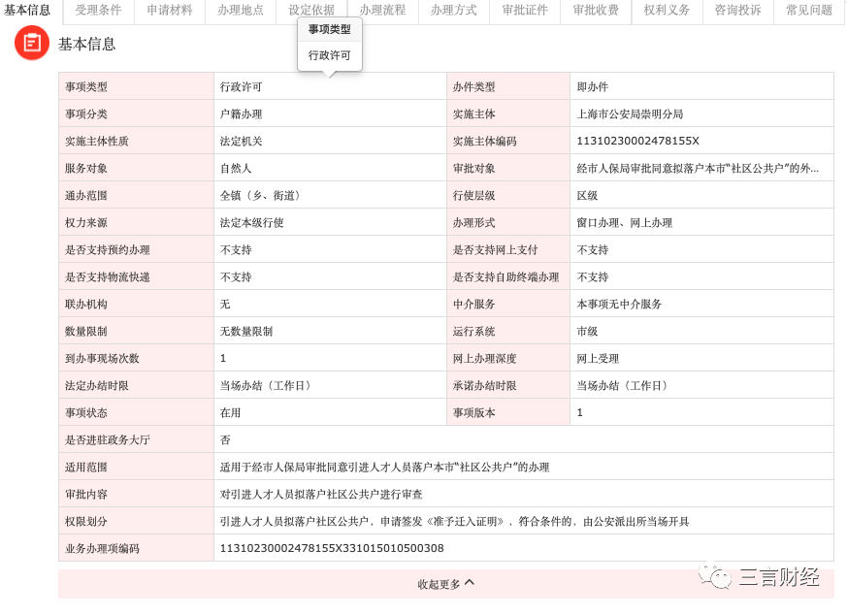
Task: Open the 办理流程 tab
Action: click(x=382, y=10)
